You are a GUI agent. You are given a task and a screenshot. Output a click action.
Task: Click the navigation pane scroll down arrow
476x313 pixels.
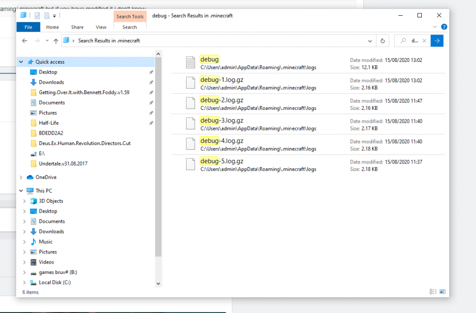click(x=158, y=284)
